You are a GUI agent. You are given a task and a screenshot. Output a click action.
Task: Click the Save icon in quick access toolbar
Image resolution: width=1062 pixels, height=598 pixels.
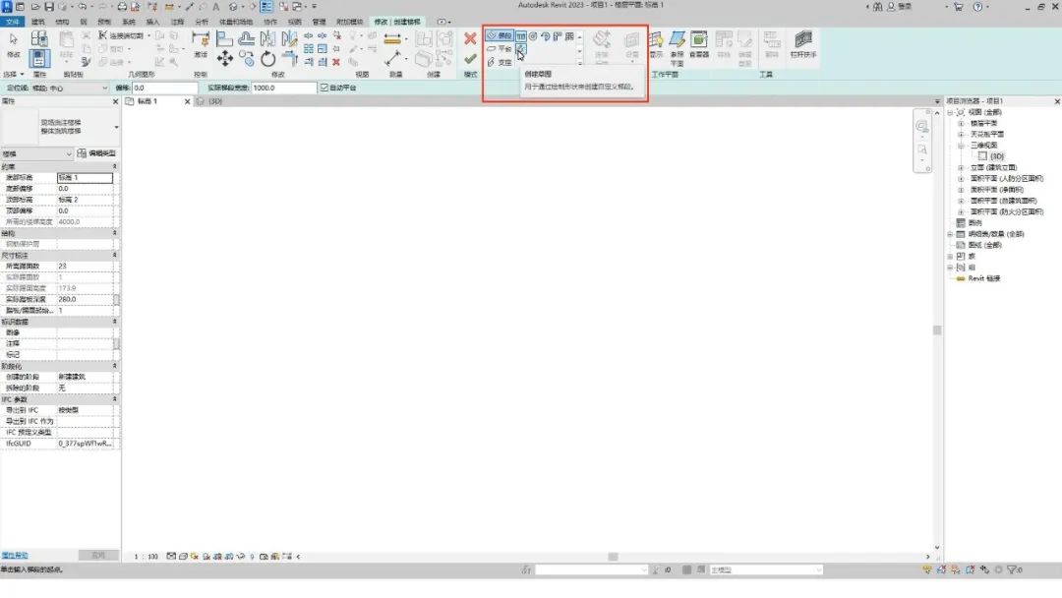49,7
